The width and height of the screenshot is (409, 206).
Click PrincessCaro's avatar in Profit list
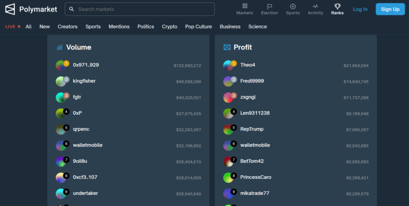point(228,178)
